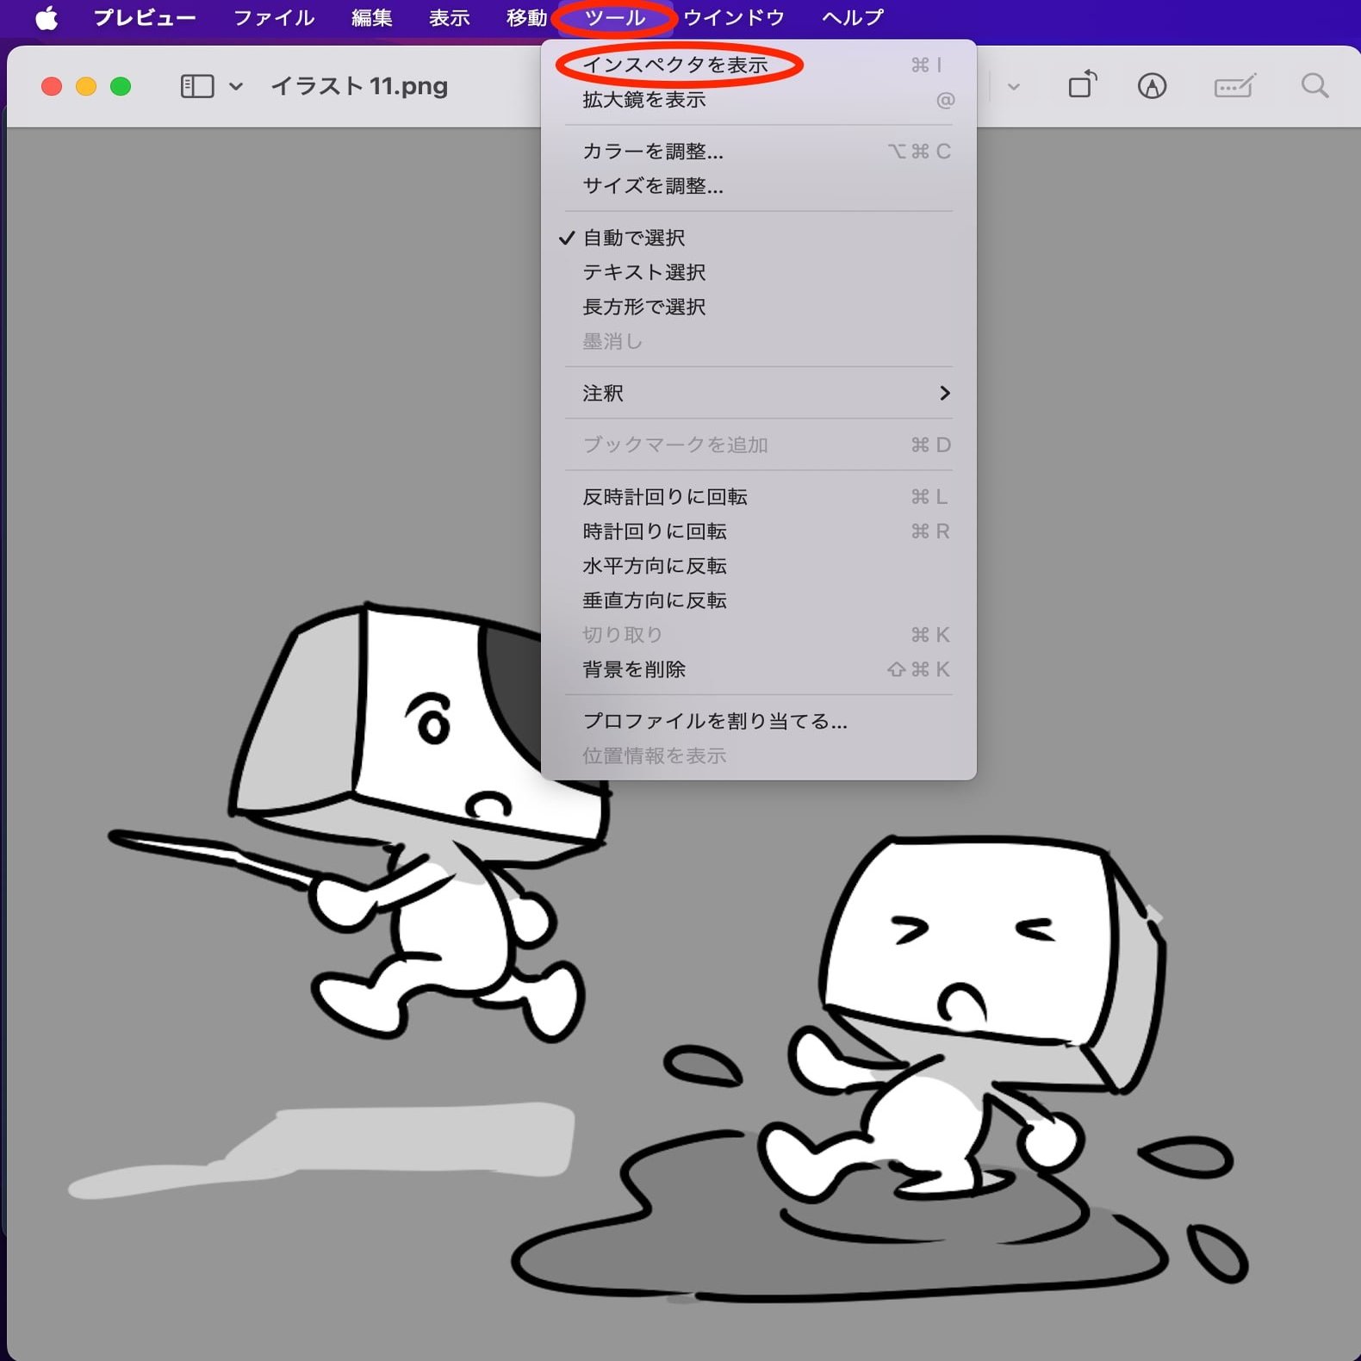Screen dimensions: 1361x1361
Task: Toggle the sidebar view icon
Action: (x=197, y=86)
